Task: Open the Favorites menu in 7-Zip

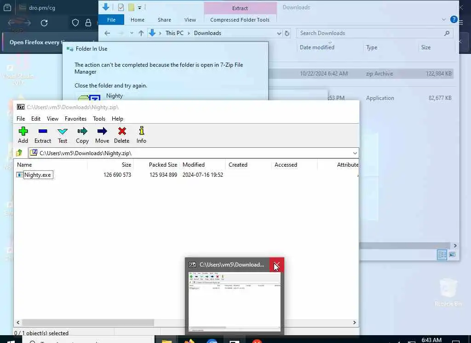Action: 76,119
